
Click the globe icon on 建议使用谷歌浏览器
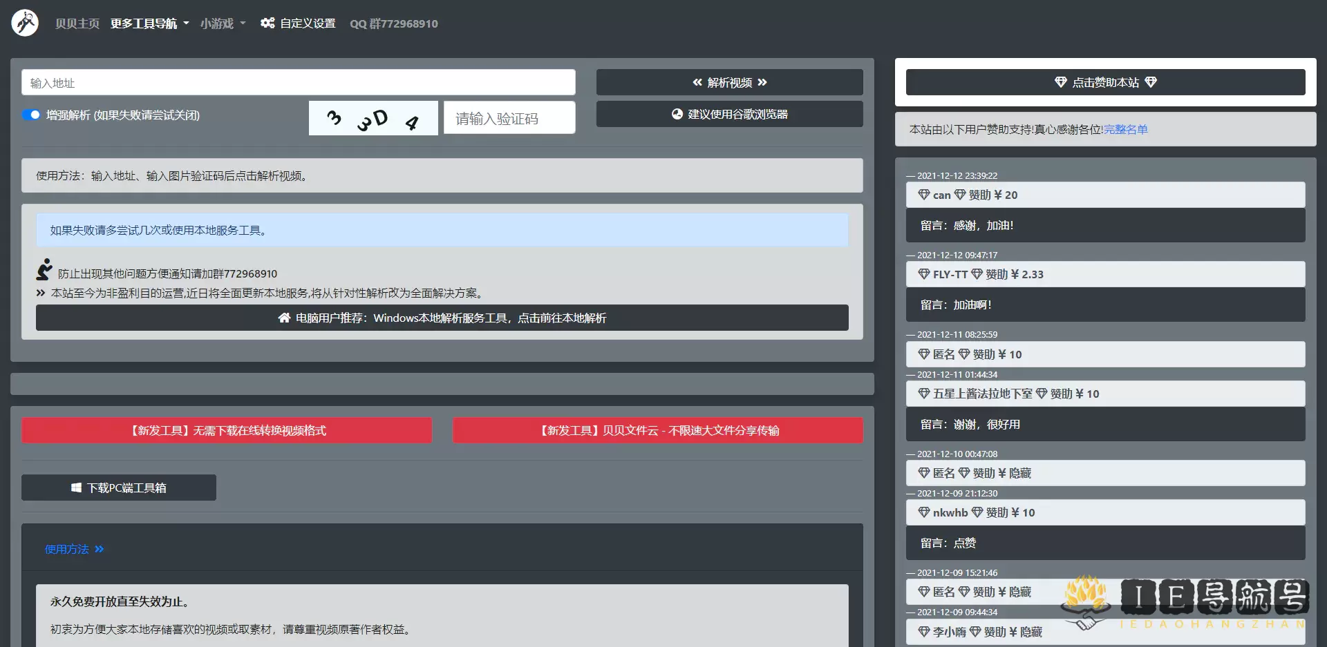[x=676, y=114]
